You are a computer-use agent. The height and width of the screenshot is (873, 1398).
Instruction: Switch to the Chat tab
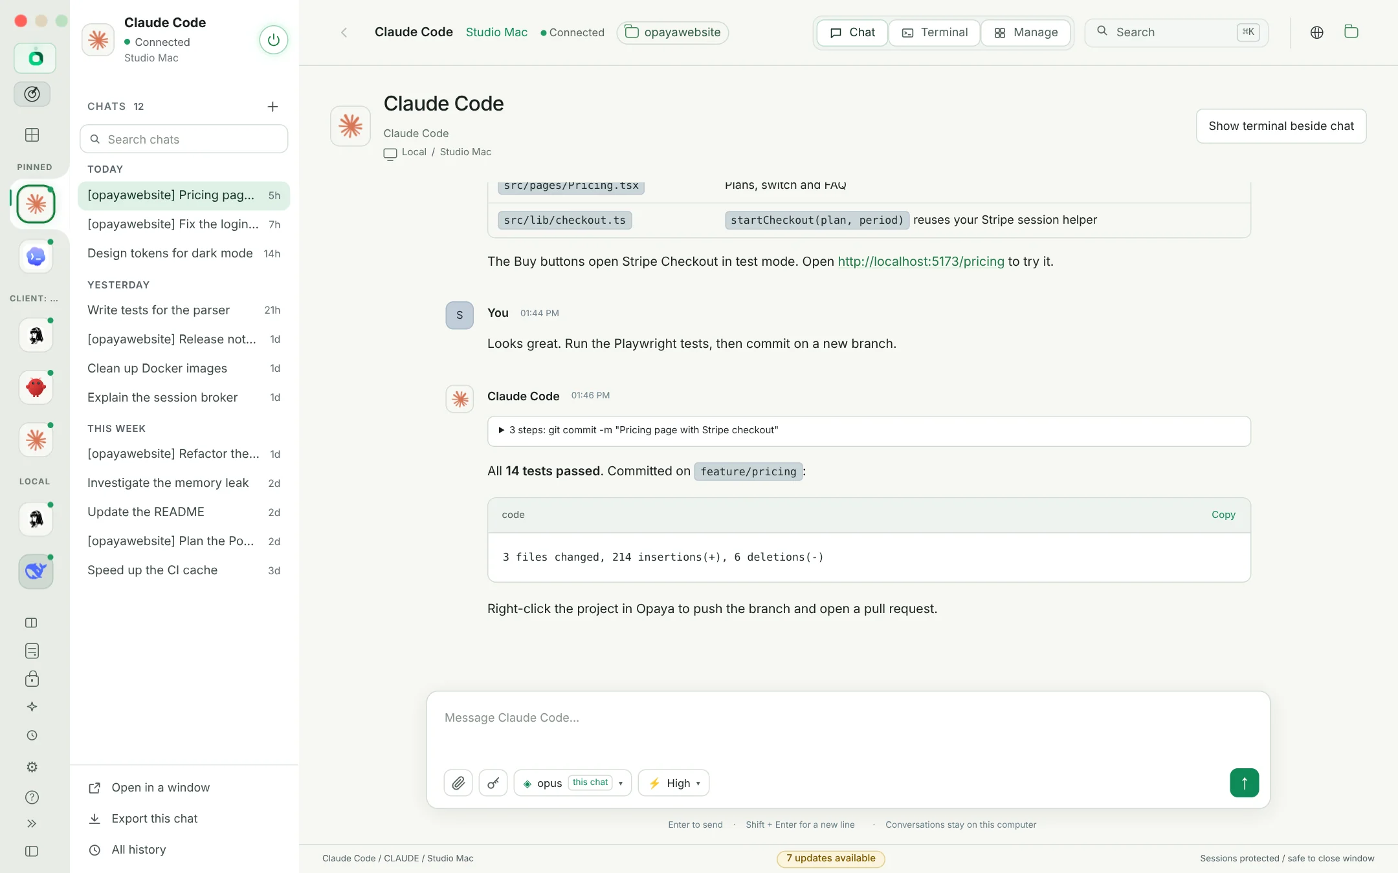(852, 32)
